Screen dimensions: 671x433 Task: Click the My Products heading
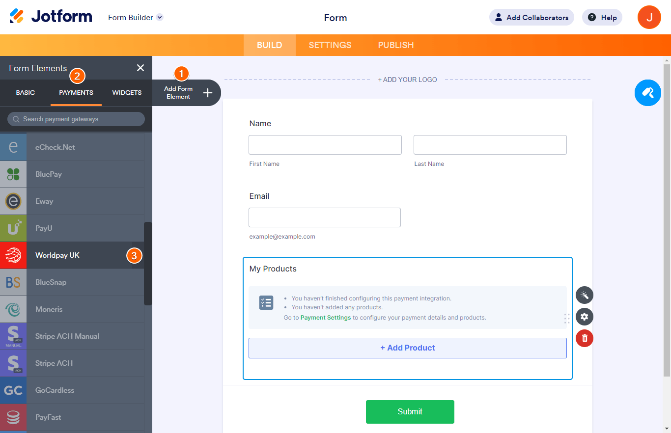click(273, 269)
